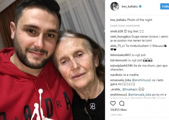View erjoniplazh6346 profile
This screenshot has width=169, height=120.
[x=121, y=65]
